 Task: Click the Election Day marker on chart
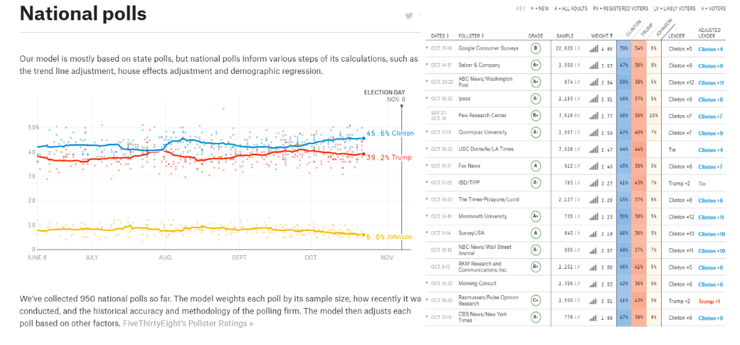click(402, 106)
